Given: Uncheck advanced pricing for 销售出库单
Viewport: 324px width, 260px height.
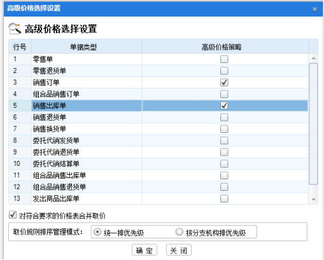Looking at the screenshot, I should pos(224,106).
